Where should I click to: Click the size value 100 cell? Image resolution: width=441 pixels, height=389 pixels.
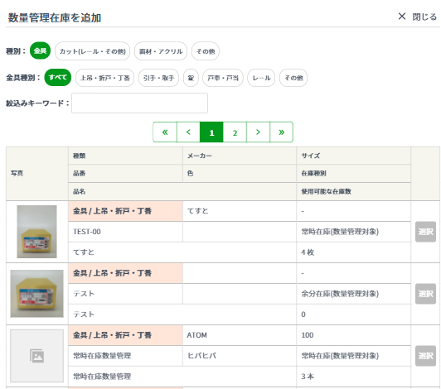coord(353,335)
